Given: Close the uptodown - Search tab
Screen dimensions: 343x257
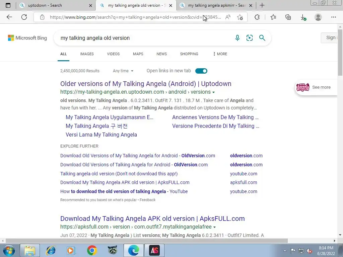Looking at the screenshot, I should (90, 6).
